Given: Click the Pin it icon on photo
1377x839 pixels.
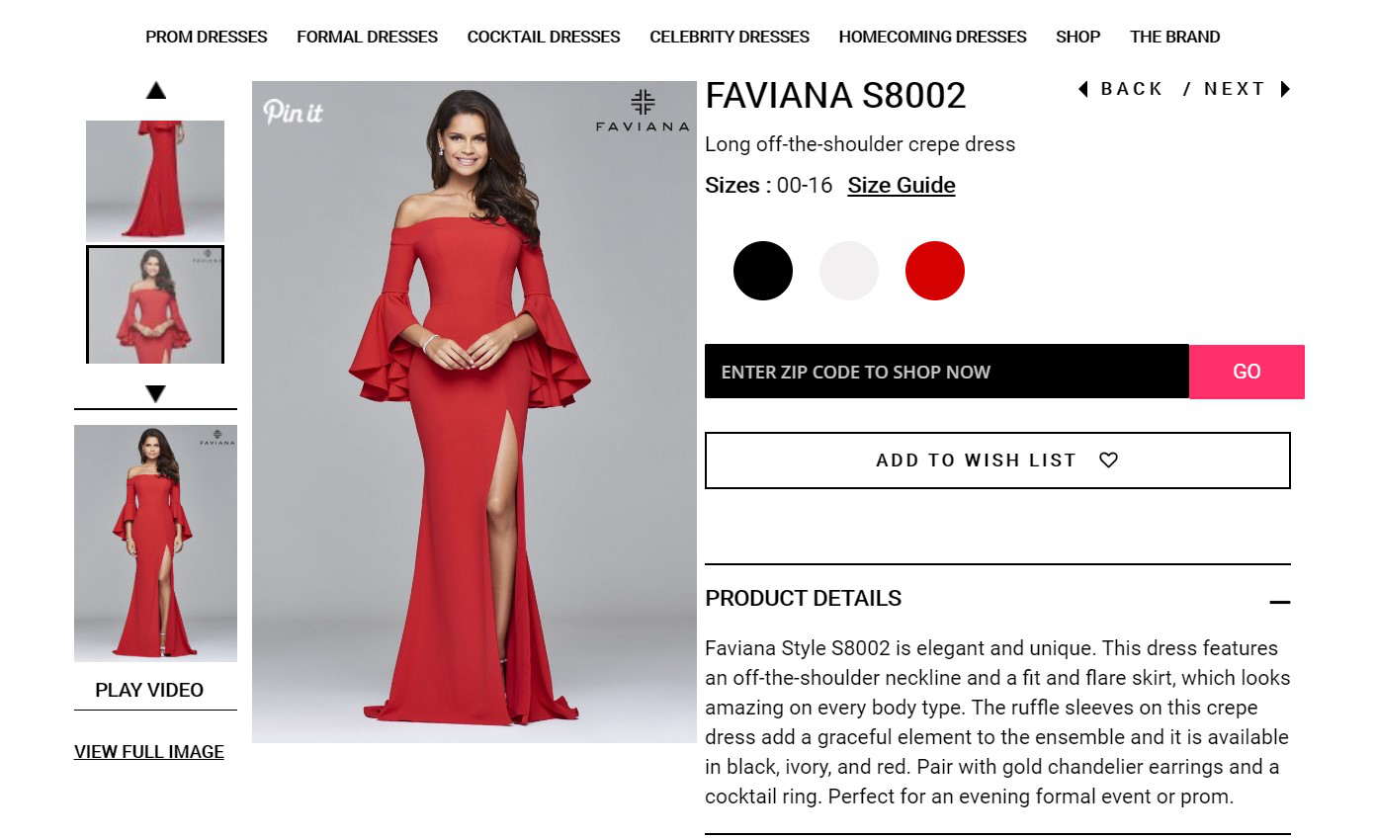Looking at the screenshot, I should (293, 112).
